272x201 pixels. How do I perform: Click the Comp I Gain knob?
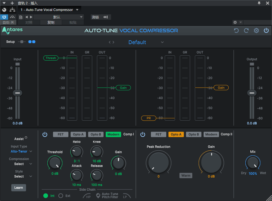tap(119, 163)
